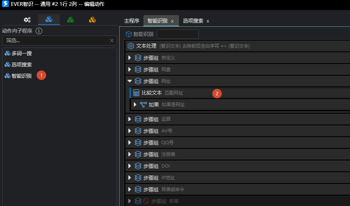Clear the 筛选 filter with the X
Screen dimensions: 350x206
tap(112, 41)
